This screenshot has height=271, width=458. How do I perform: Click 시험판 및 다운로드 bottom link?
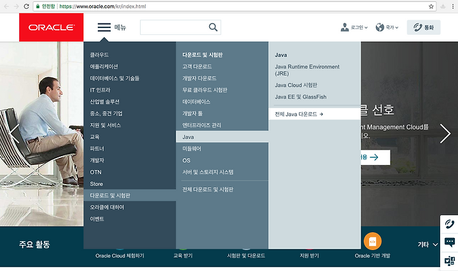coord(246,256)
